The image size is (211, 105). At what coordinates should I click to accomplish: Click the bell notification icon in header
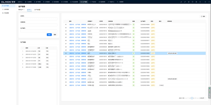[200, 2]
